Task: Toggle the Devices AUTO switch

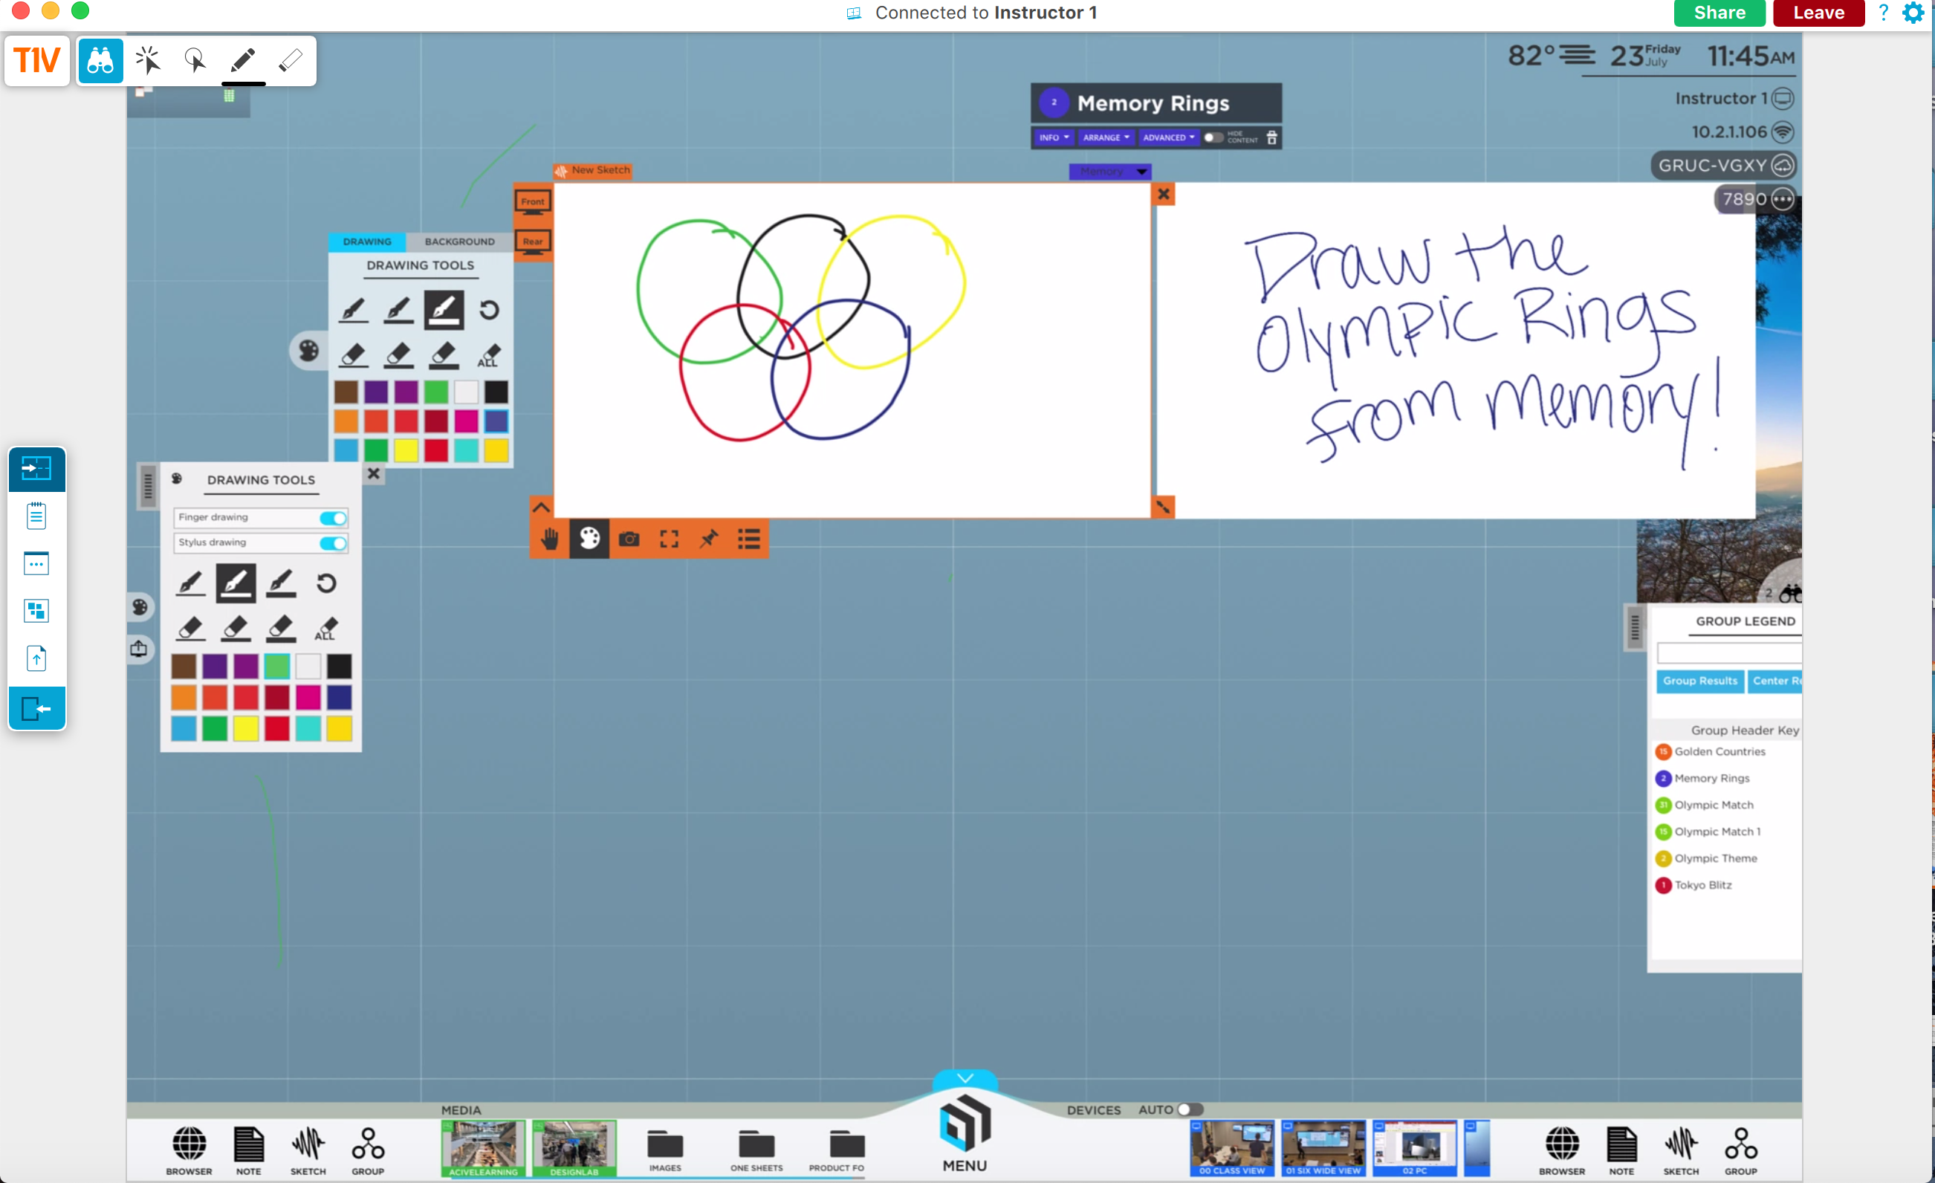Action: 1190,1109
